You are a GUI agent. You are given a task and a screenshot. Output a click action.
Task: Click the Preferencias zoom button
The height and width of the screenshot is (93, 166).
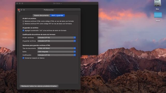pos(24,10)
